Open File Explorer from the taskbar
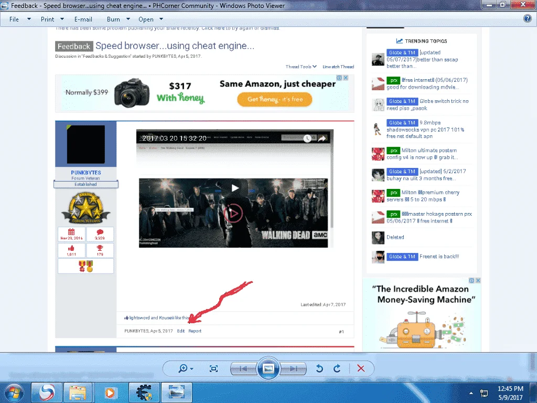The image size is (537, 403). pos(78,393)
